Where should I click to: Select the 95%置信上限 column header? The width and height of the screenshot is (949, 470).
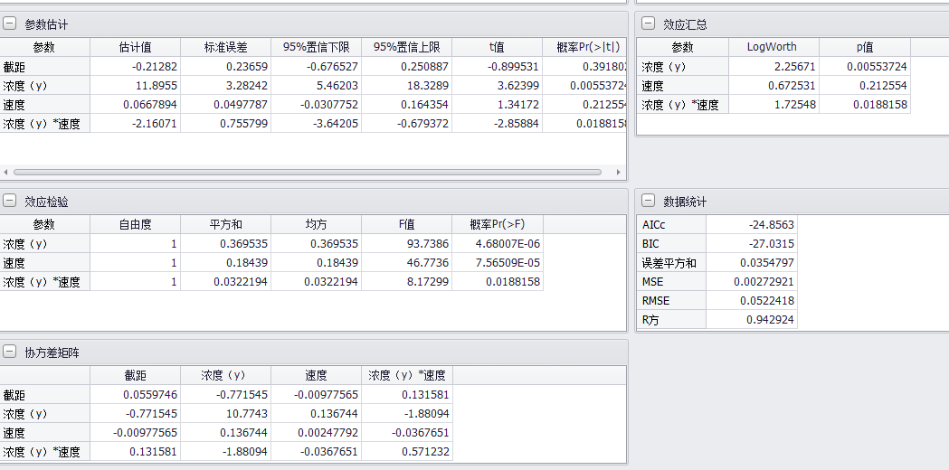pyautogui.click(x=406, y=47)
